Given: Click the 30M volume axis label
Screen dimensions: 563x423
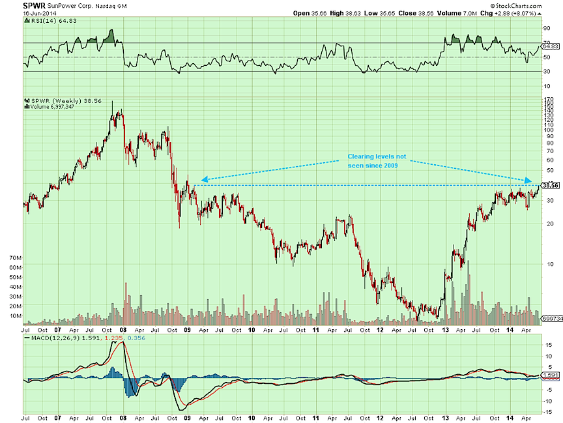Looking at the screenshot, I should (x=16, y=297).
